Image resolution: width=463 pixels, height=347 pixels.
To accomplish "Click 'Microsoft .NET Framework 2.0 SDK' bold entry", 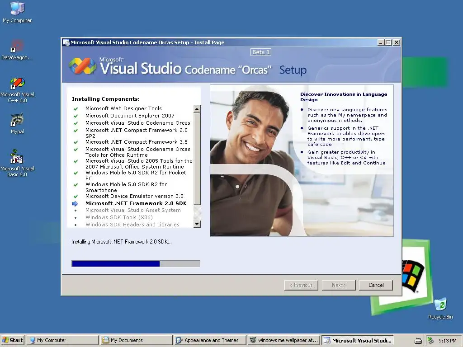I will 136,203.
